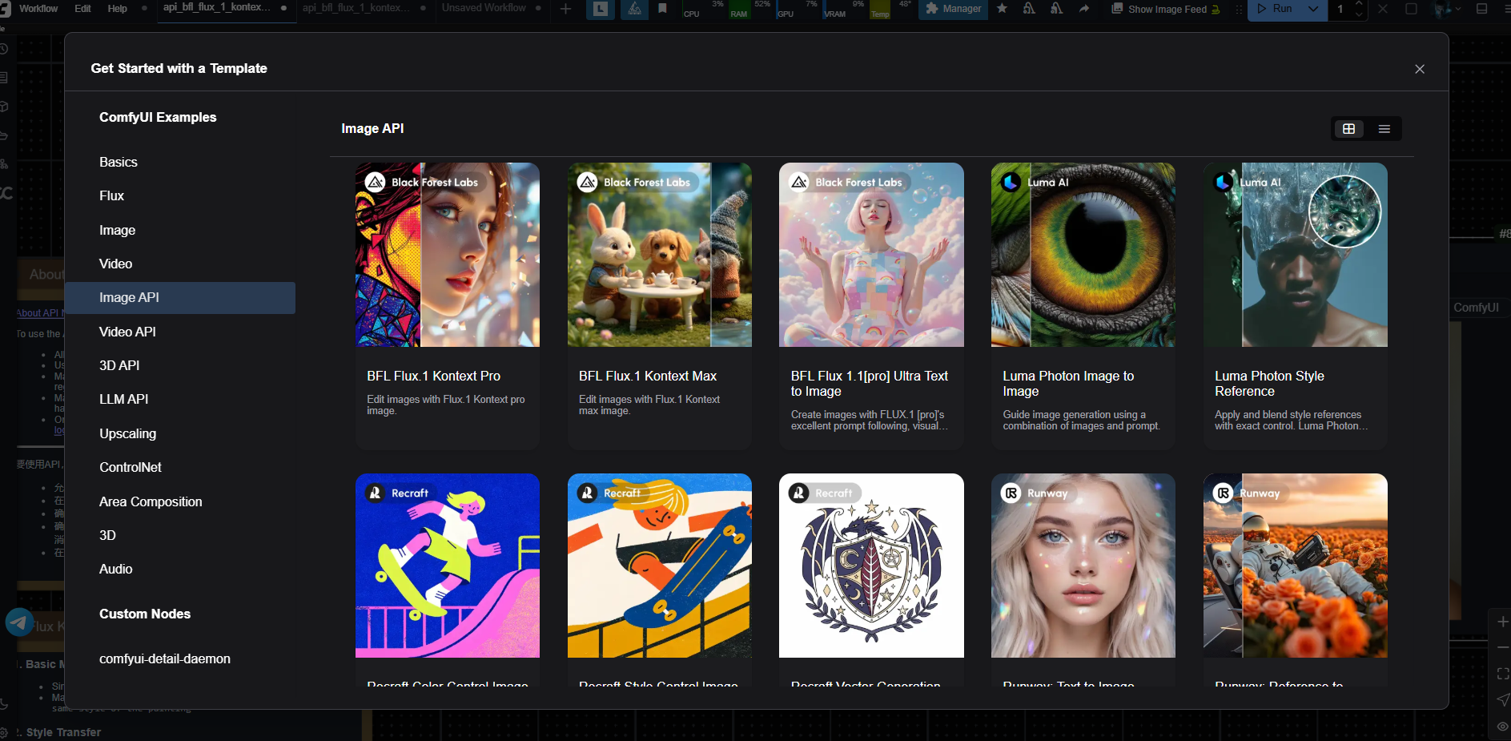Screen dimensions: 1511x741
Task: Open the Recraft orange skateboard illustration template
Action: 659,566
